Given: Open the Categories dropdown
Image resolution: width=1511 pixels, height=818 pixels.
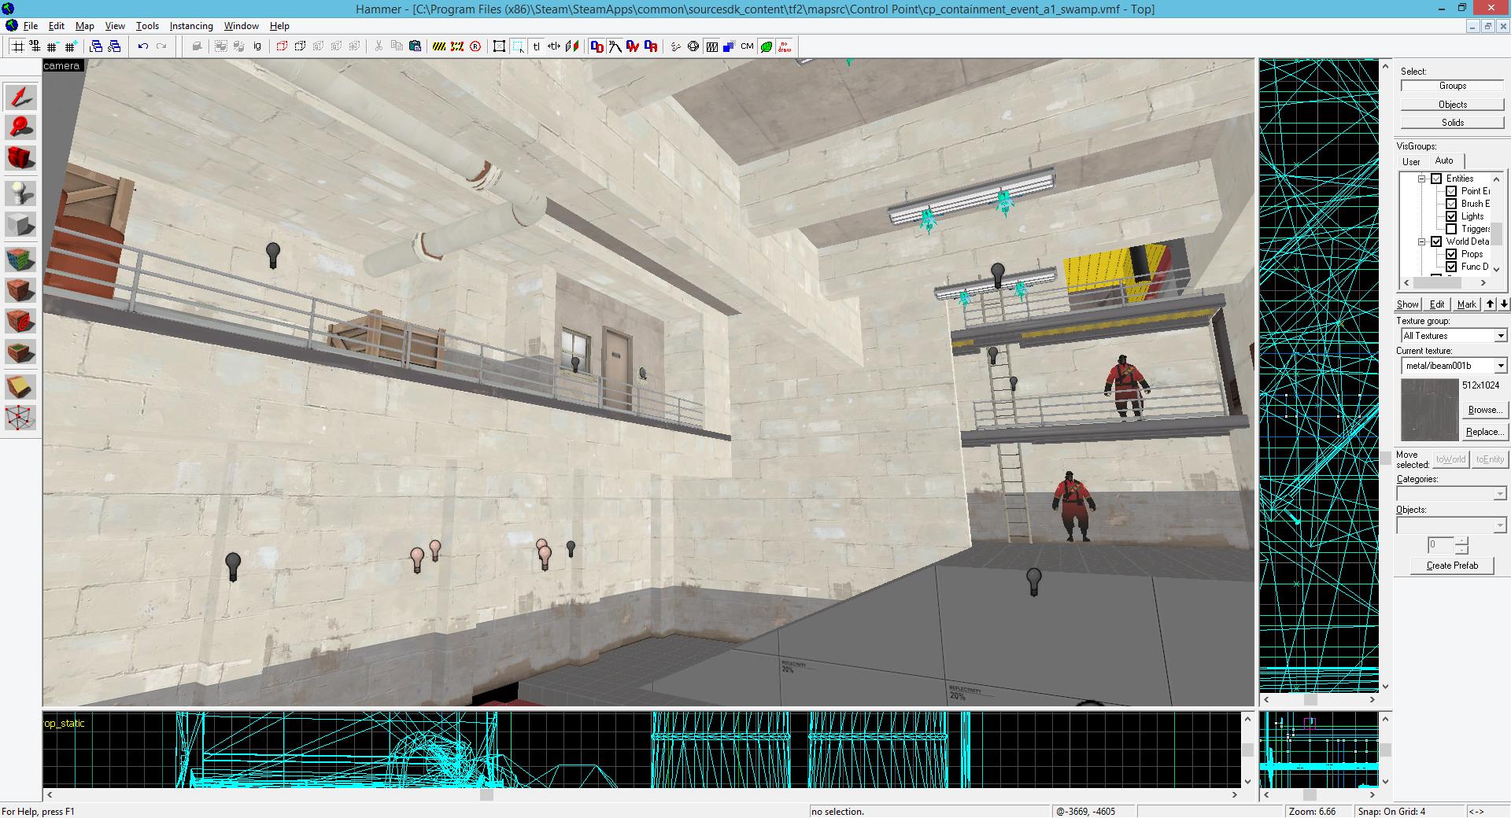Looking at the screenshot, I should pos(1500,494).
